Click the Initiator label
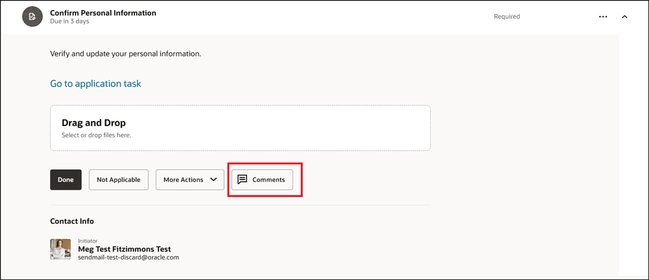 click(x=87, y=241)
